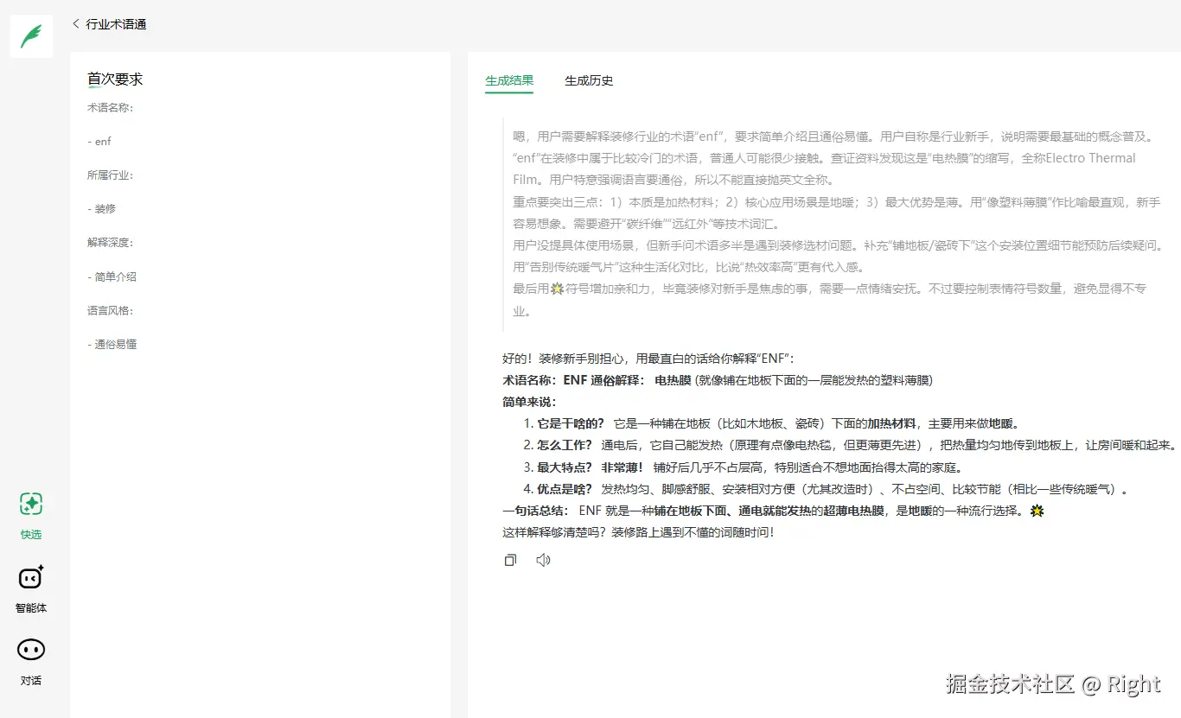The height and width of the screenshot is (718, 1181).
Task: Click the ✨ sparkle emoji after 一句话总结
Action: (1036, 511)
